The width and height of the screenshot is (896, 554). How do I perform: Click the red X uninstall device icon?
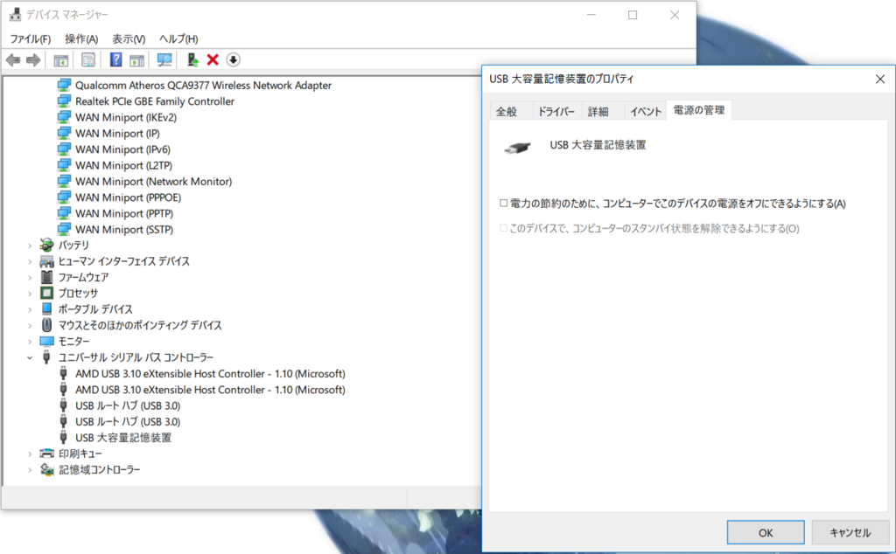pos(213,59)
